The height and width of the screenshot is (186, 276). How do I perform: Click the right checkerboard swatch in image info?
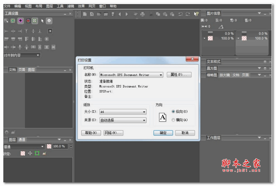pyautogui.click(x=244, y=38)
